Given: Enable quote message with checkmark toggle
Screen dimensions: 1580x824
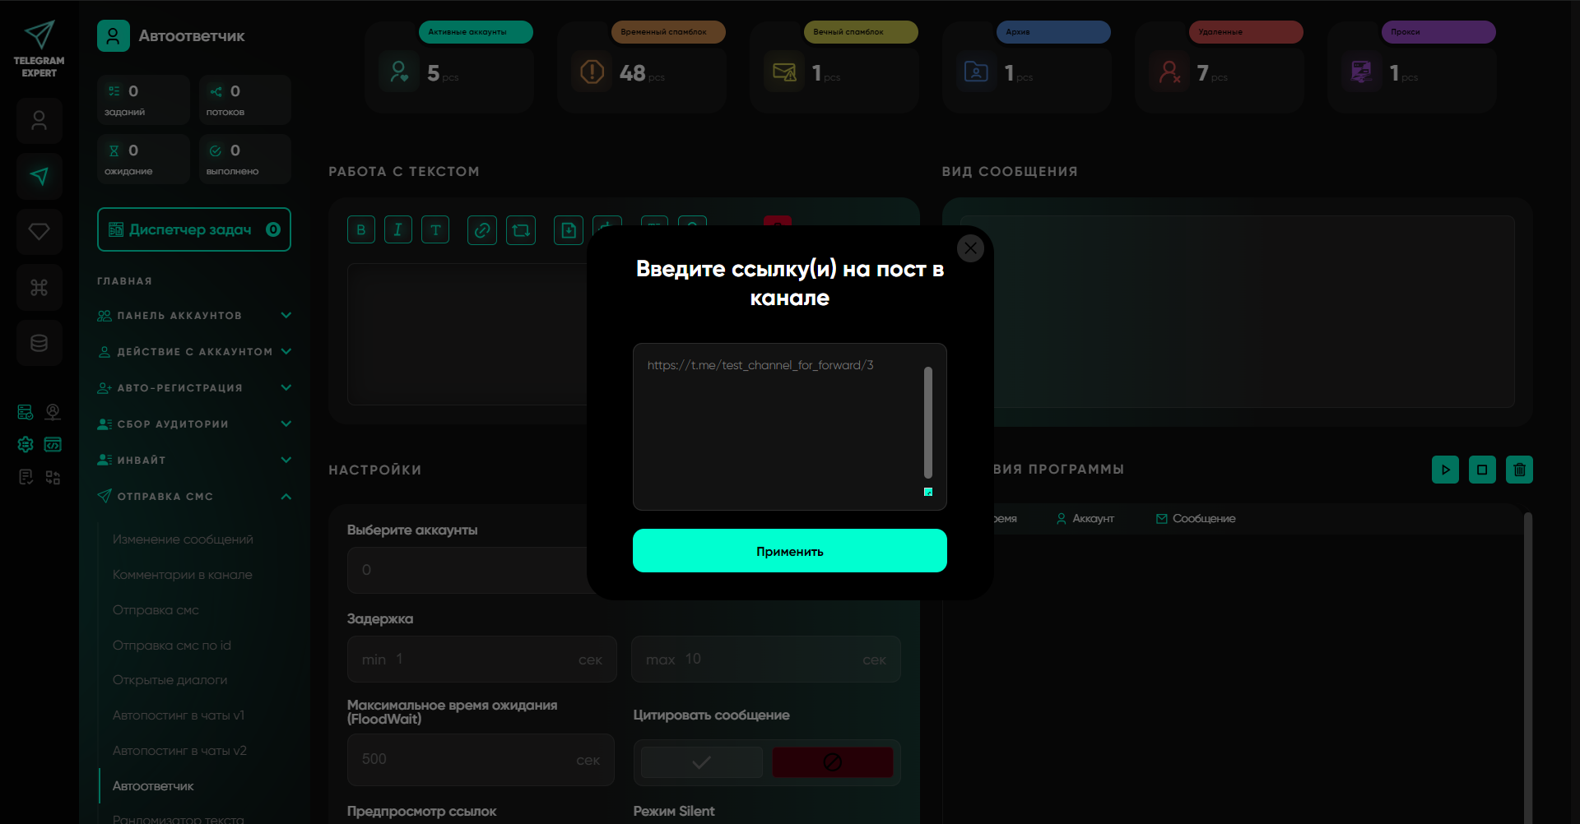Looking at the screenshot, I should 701,762.
